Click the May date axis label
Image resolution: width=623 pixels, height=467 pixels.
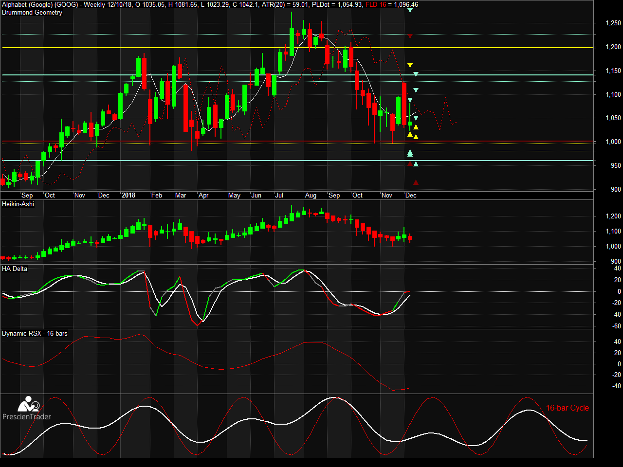(234, 195)
